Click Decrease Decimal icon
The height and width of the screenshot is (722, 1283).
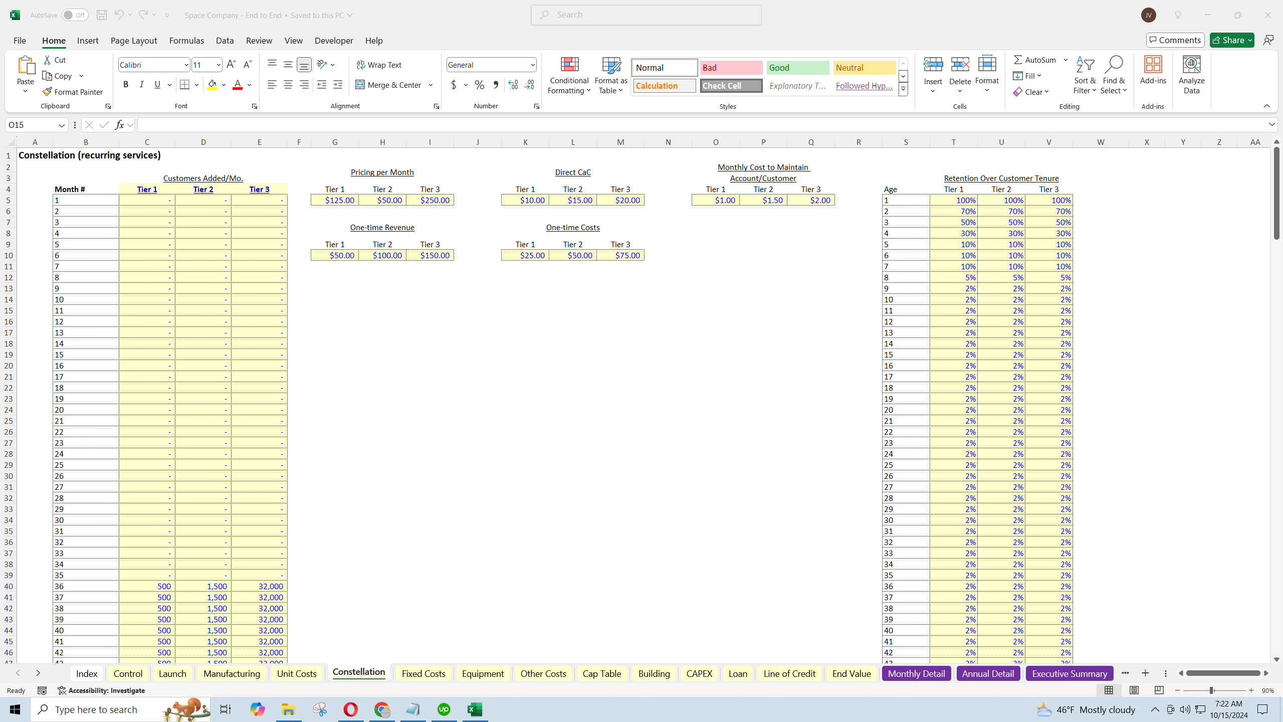coord(529,85)
